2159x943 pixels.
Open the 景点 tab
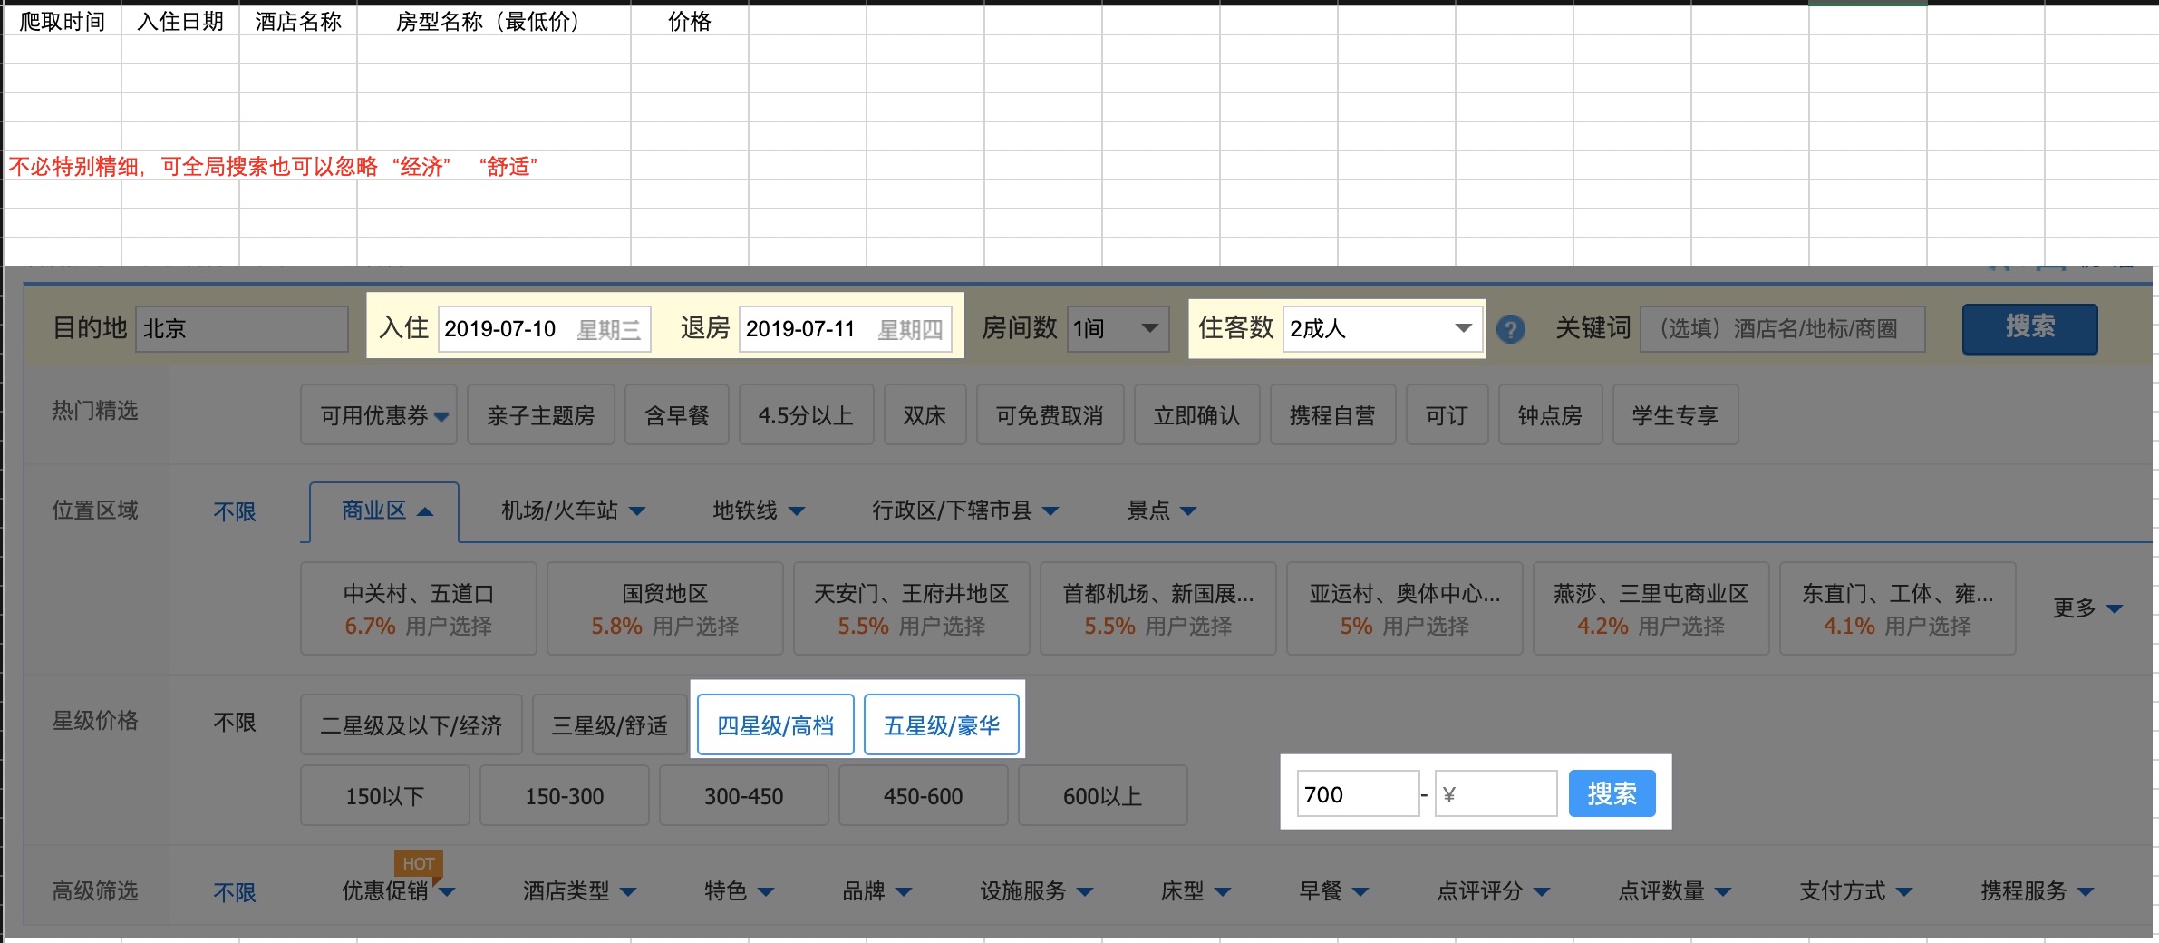tap(1161, 511)
